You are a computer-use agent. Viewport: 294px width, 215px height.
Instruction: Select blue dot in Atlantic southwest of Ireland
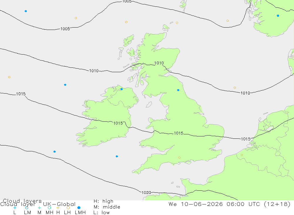coord(54,152)
